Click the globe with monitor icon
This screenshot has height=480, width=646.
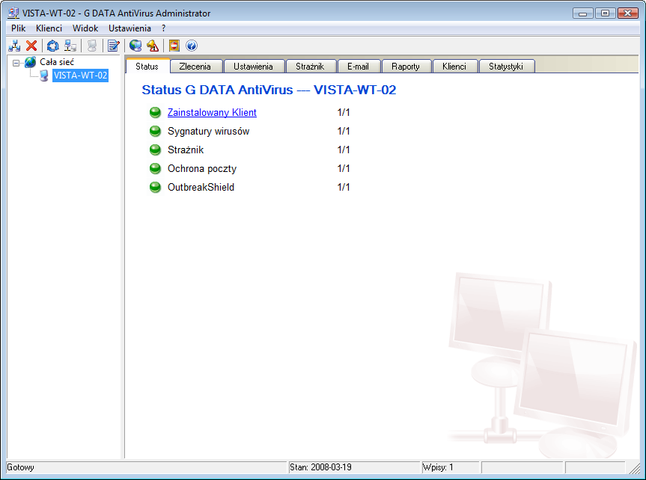tap(135, 46)
